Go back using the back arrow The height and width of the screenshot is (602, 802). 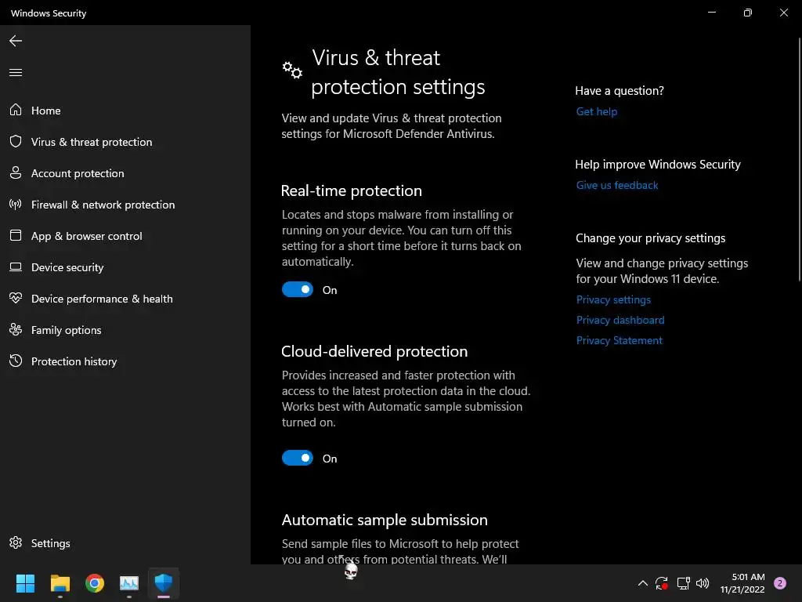tap(16, 41)
